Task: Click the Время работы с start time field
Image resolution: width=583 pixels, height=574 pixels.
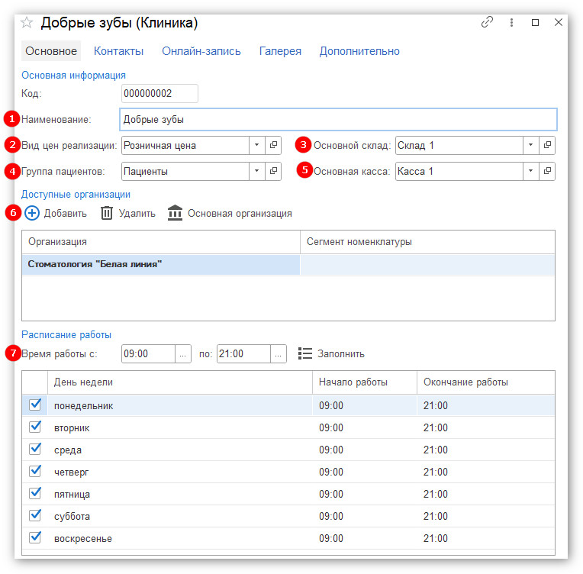Action: (148, 353)
